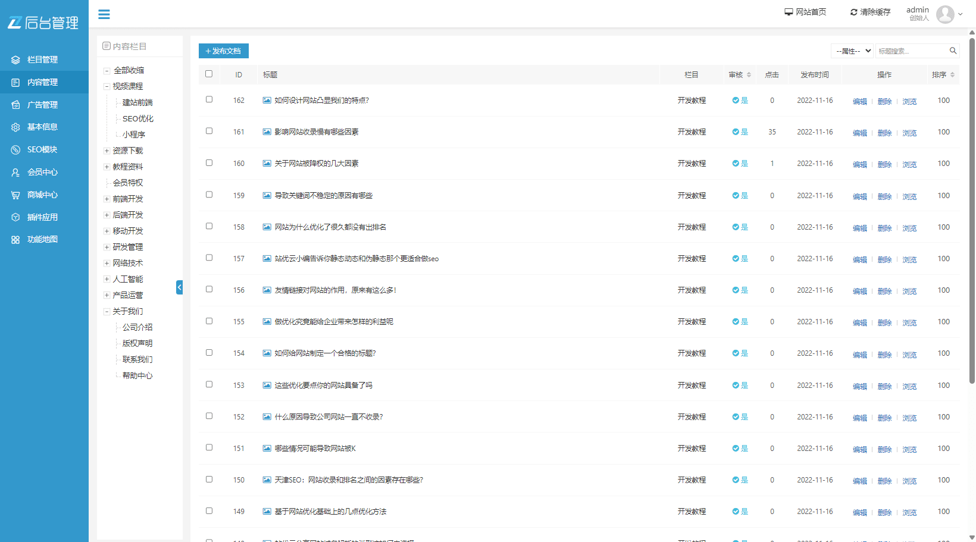The height and width of the screenshot is (542, 976).
Task: Click the search magnifier icon
Action: tap(953, 51)
